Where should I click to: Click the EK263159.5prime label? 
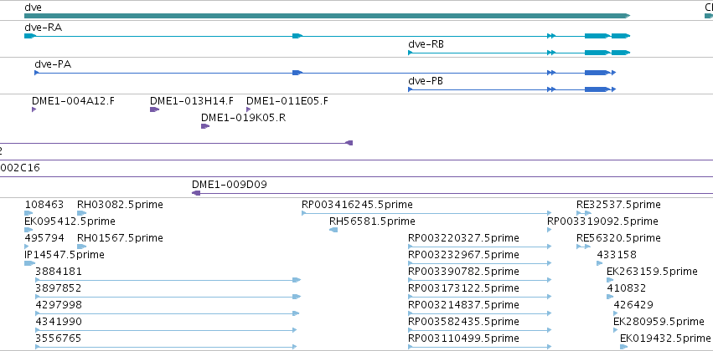pyautogui.click(x=652, y=271)
